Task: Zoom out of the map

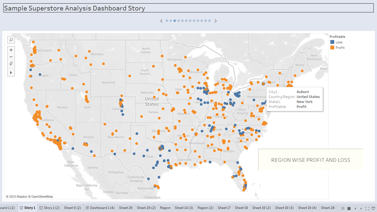Action: (x=11, y=57)
